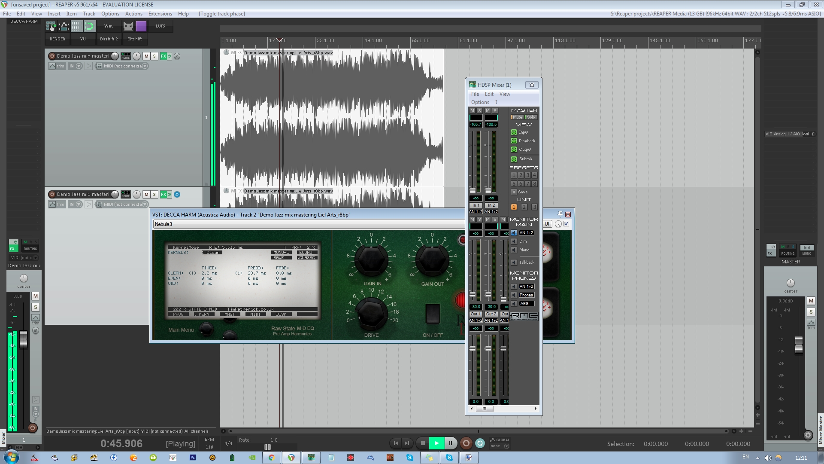
Task: Open MIDI input dropdown on first track
Action: click(x=145, y=66)
